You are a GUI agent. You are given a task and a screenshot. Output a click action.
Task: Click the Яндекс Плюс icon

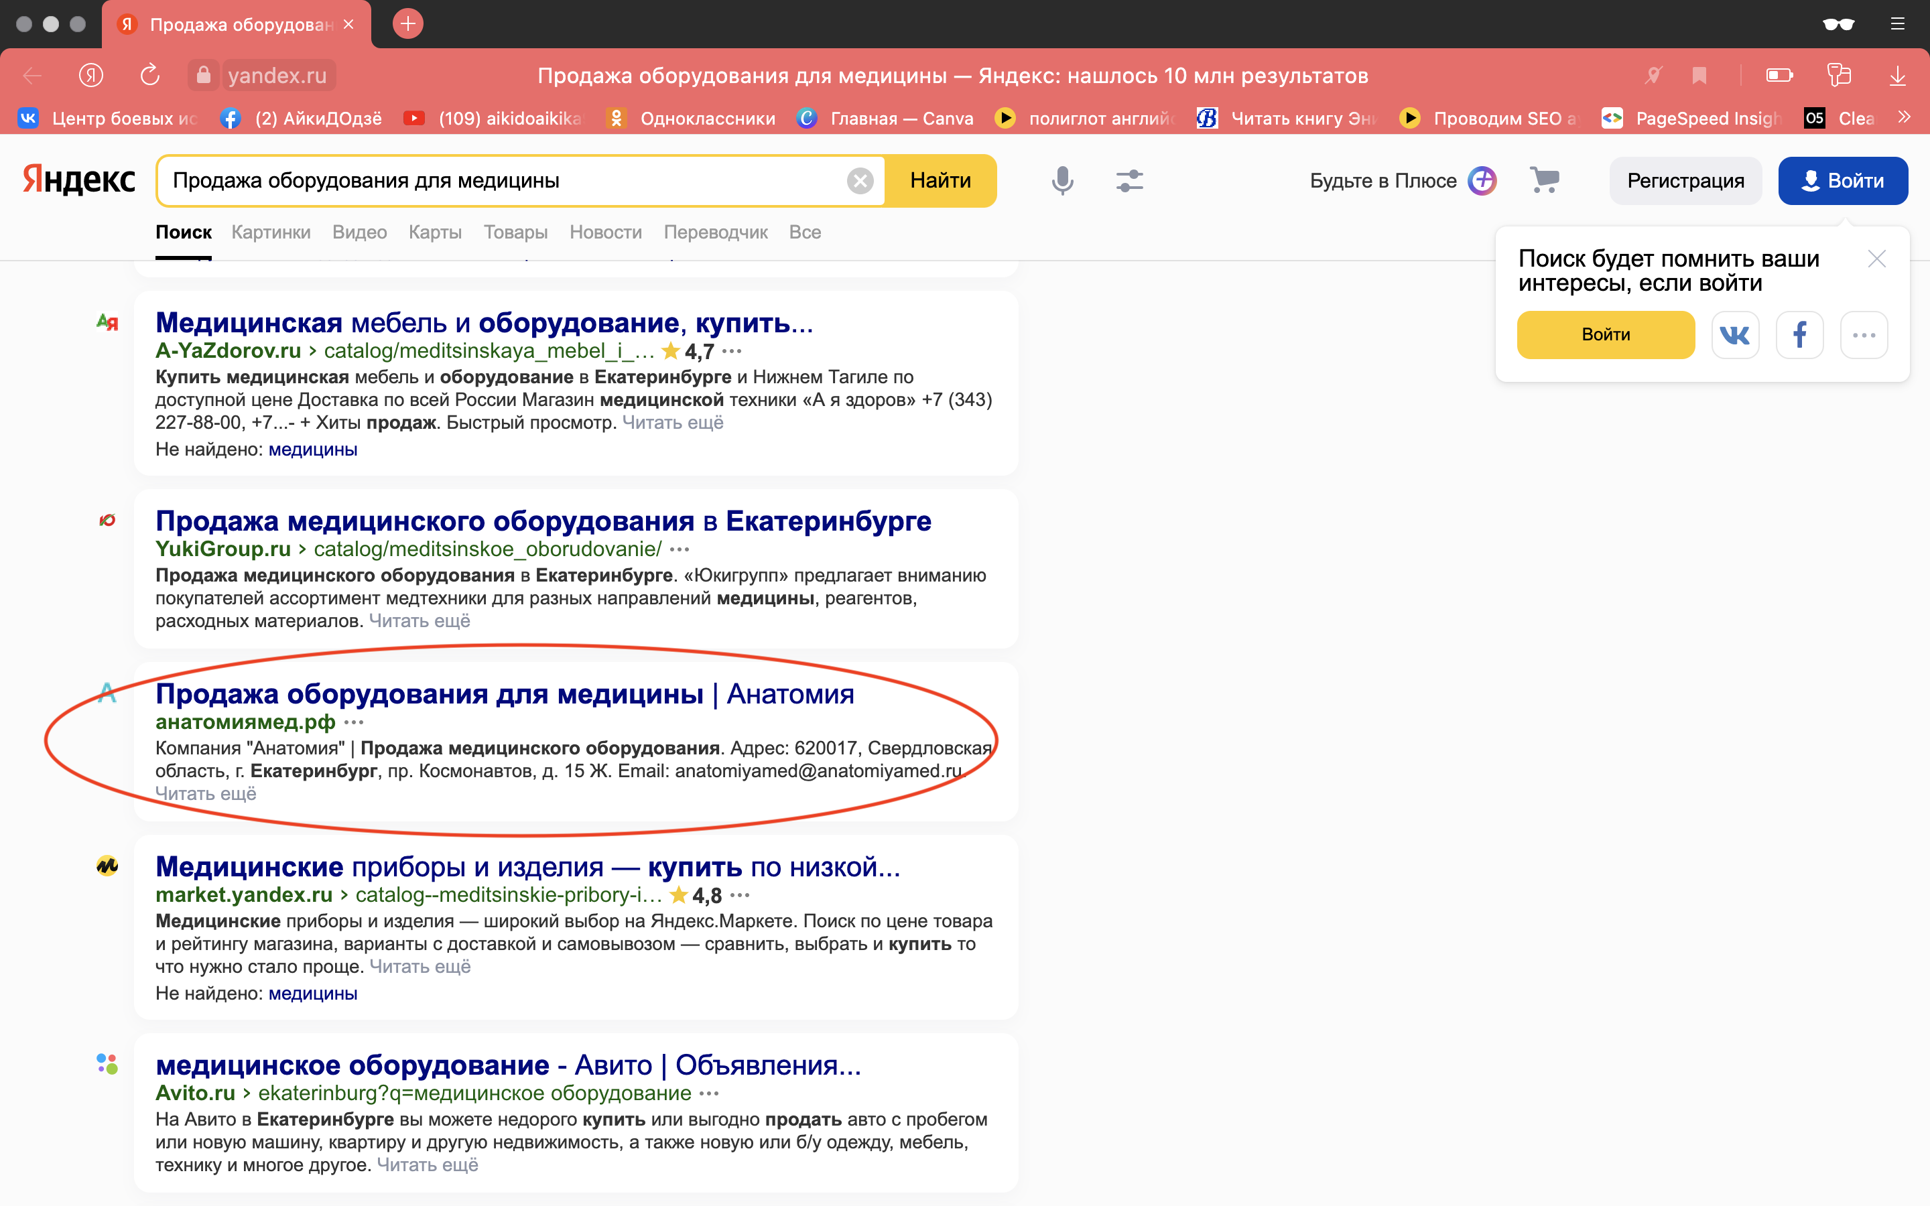click(1481, 180)
